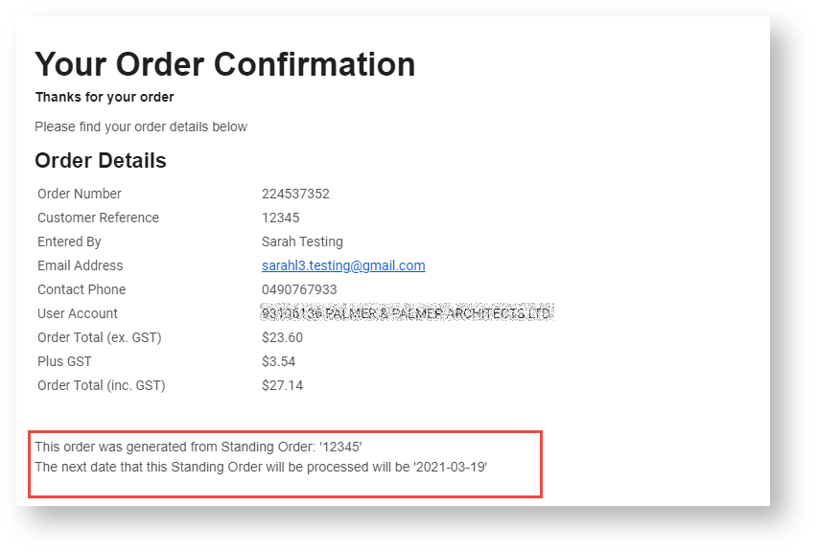Click the User Account label
The height and width of the screenshot is (552, 816).
[78, 313]
